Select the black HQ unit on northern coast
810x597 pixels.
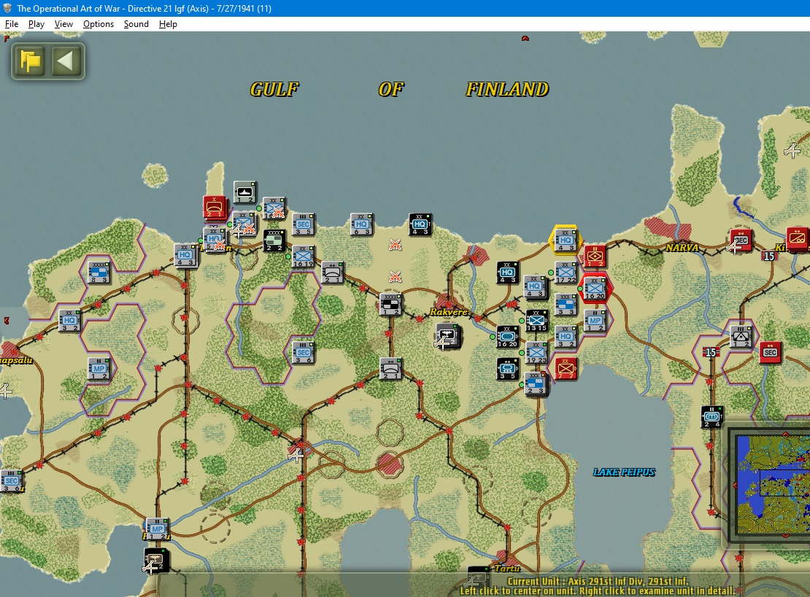click(x=420, y=224)
